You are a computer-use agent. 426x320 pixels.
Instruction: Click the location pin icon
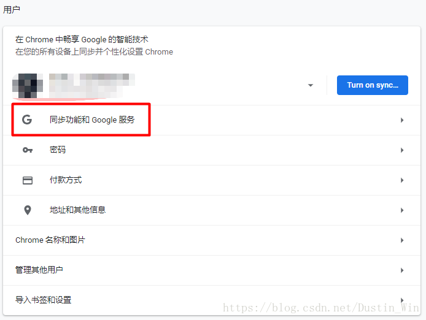28,210
